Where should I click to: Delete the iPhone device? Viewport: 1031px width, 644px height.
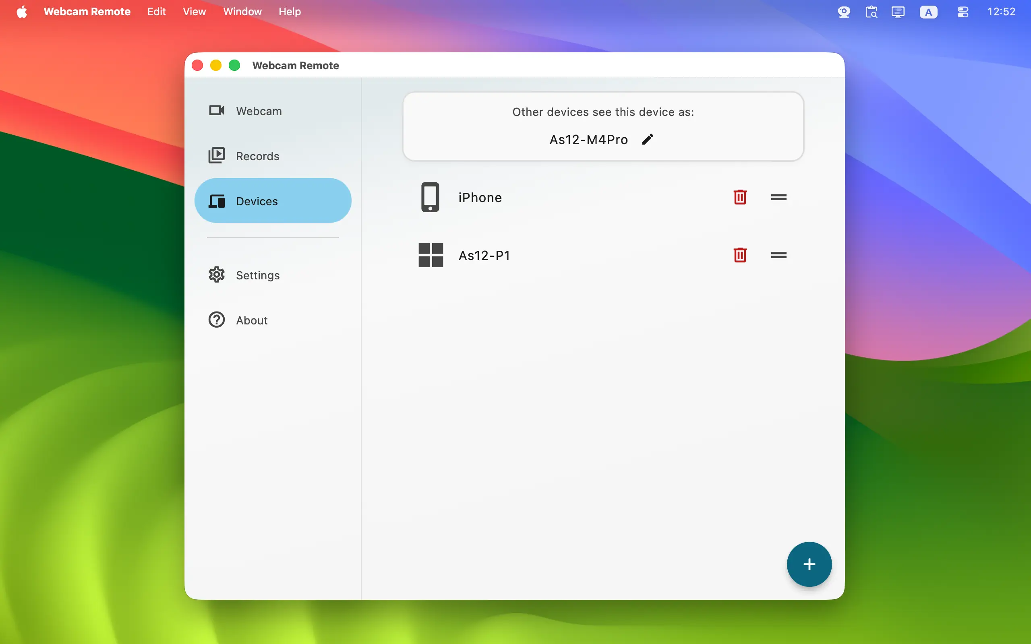click(x=740, y=197)
